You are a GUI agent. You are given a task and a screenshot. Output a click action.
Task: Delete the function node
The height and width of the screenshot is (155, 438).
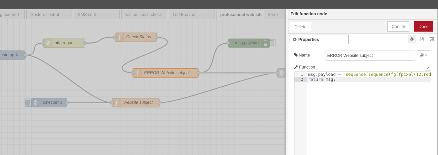coord(300,27)
